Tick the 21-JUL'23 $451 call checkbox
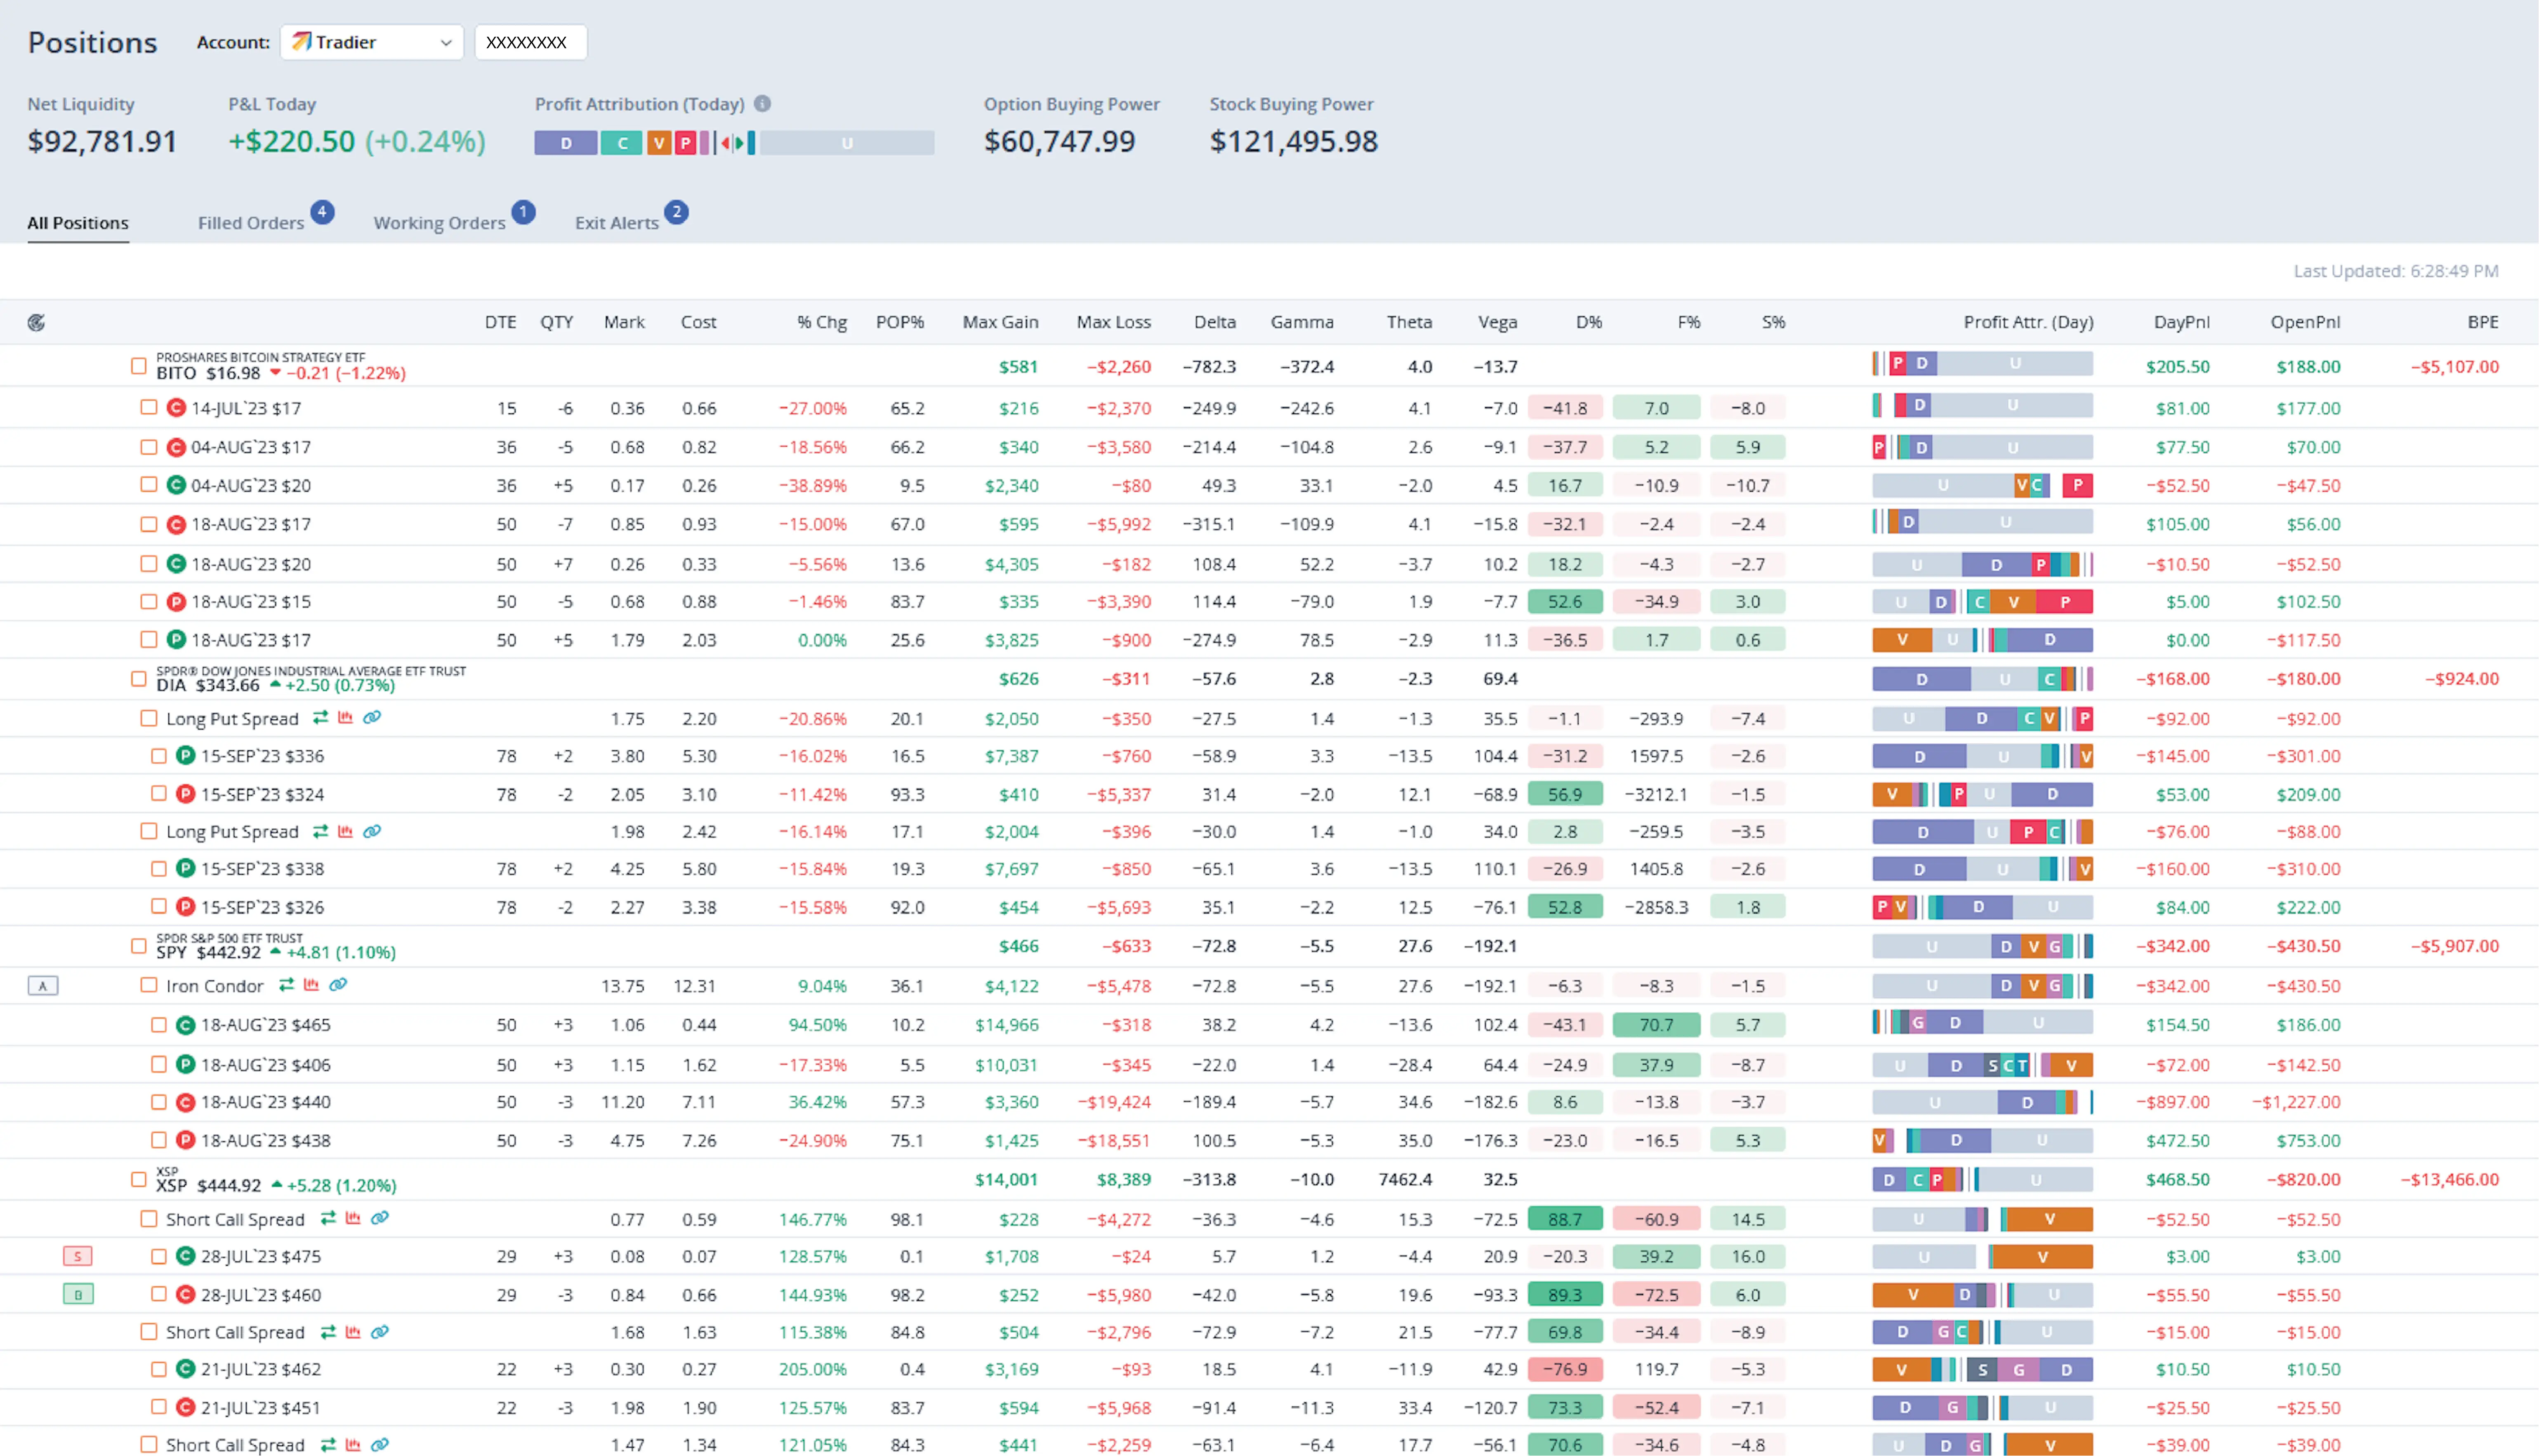2539x1456 pixels. [159, 1407]
